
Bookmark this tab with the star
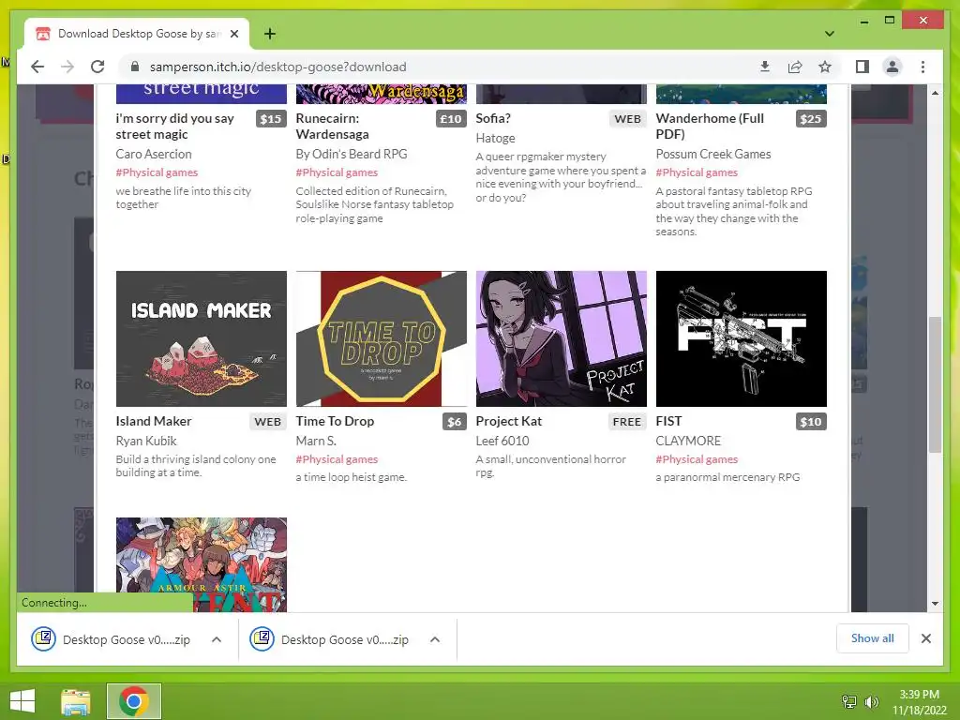point(825,67)
